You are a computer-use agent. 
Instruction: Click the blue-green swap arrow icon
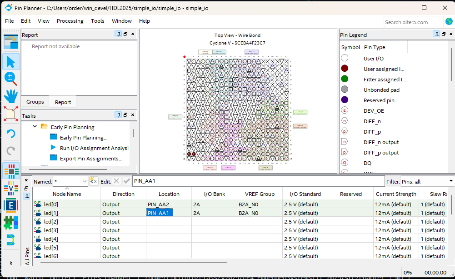[11, 239]
